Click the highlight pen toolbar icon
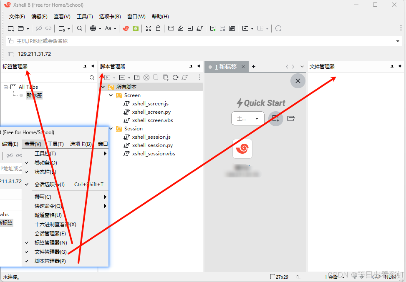The width and height of the screenshot is (406, 282). pos(181,28)
